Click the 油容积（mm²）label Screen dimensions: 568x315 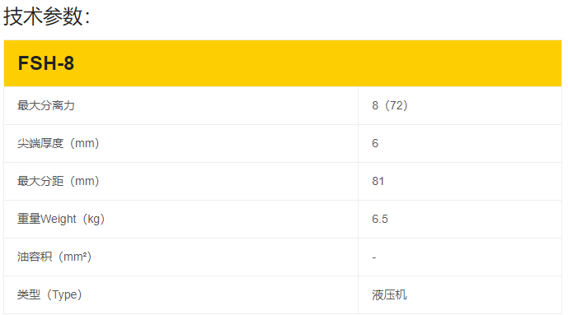54,257
